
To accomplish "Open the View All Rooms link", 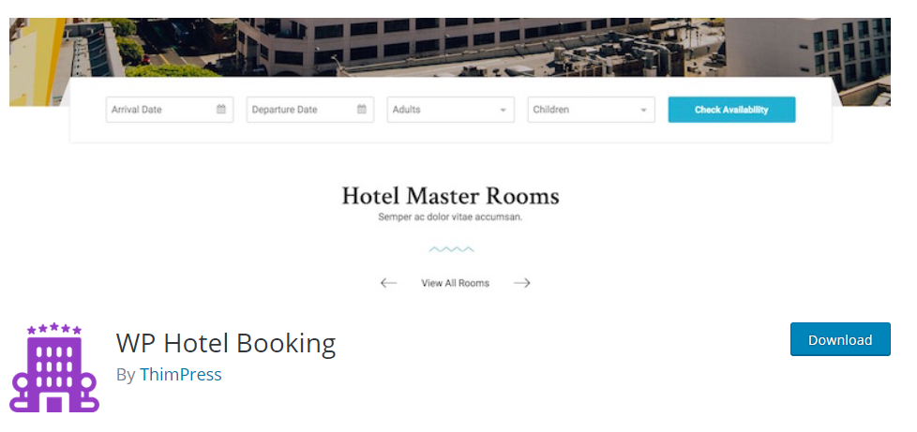I will click(x=455, y=283).
